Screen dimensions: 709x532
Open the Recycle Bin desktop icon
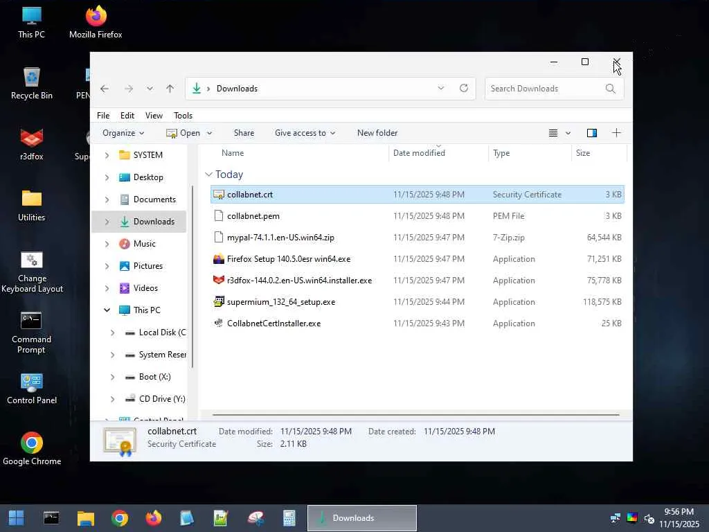(x=32, y=83)
